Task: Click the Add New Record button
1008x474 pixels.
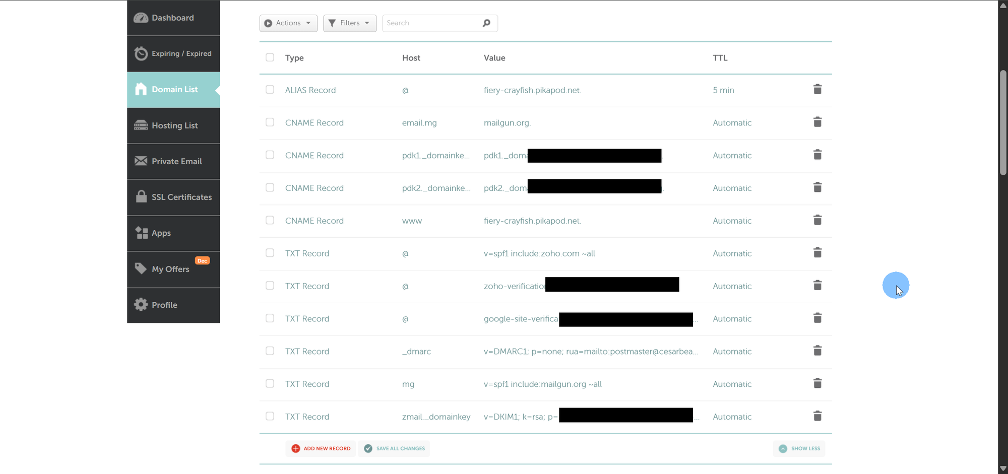Action: [321, 448]
